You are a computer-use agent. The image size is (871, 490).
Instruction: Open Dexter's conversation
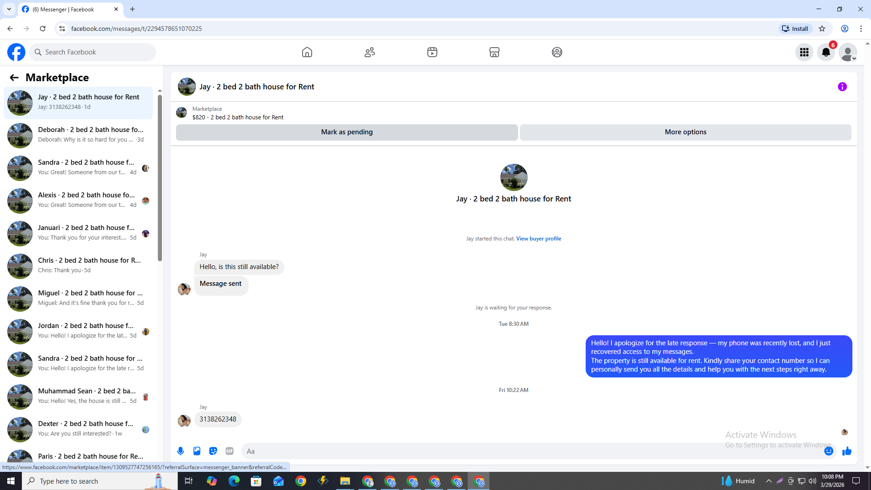(78, 429)
